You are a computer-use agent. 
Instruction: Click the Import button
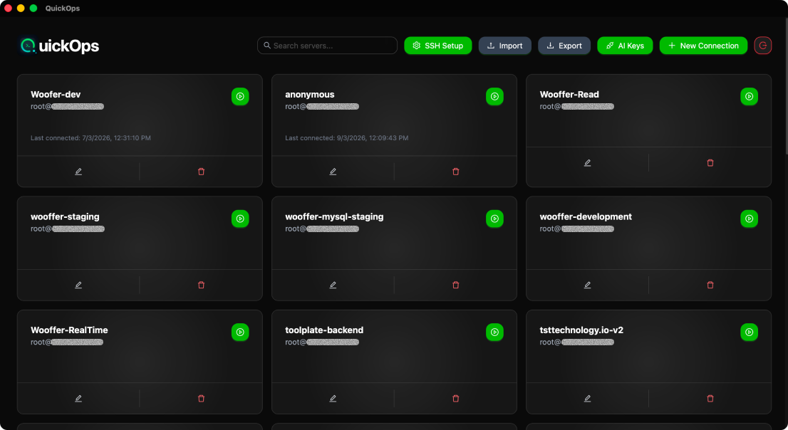(x=504, y=46)
